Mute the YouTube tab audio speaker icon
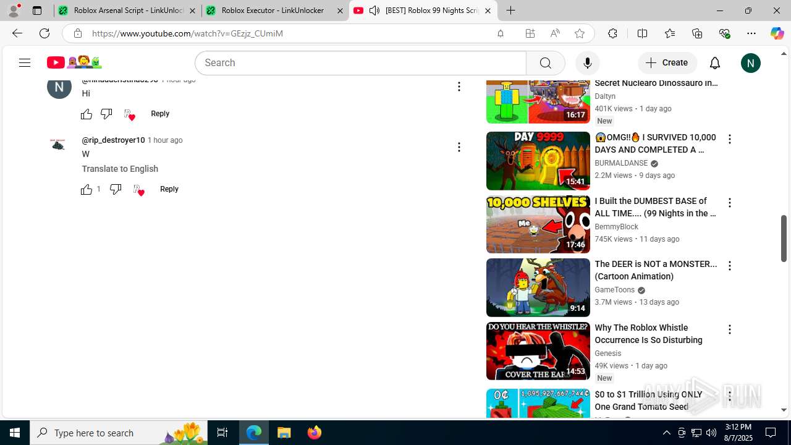Screen dimensions: 791x445 pos(374,11)
